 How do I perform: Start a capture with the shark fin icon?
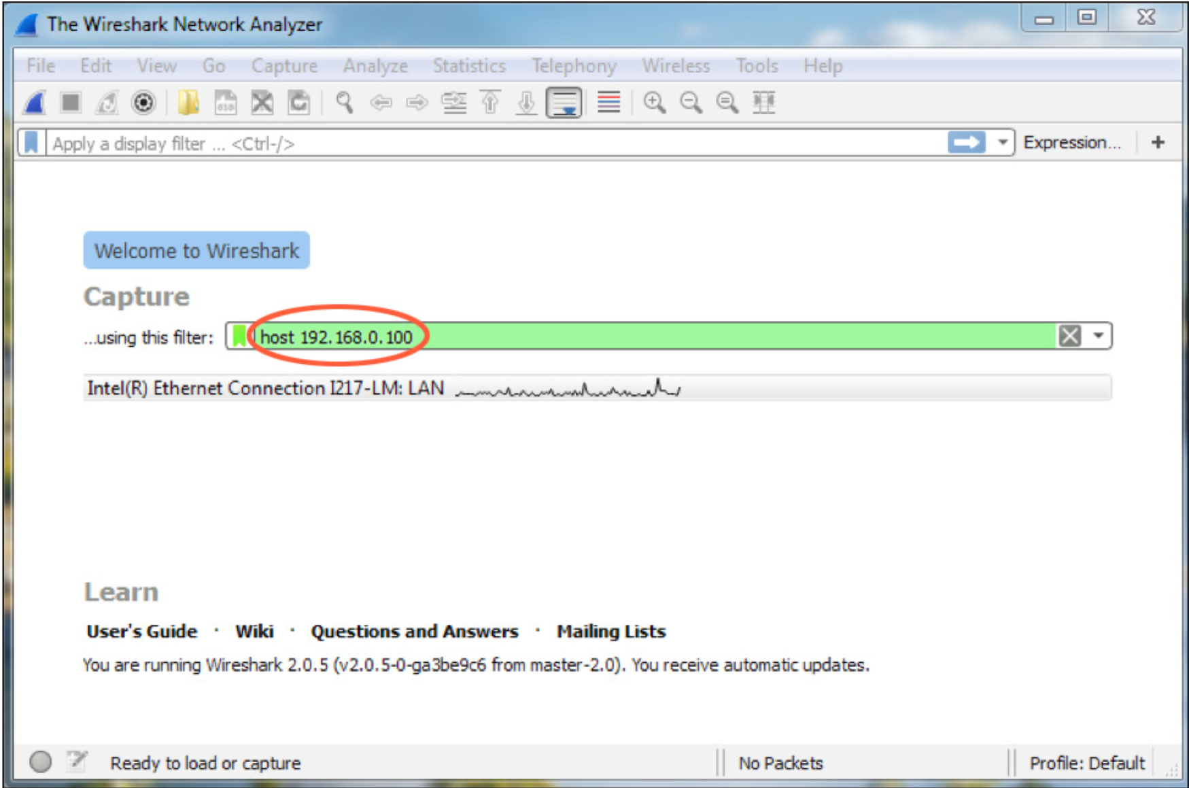33,103
